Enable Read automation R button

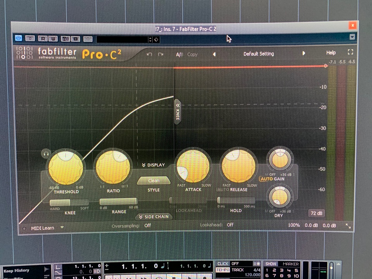coord(43,38)
